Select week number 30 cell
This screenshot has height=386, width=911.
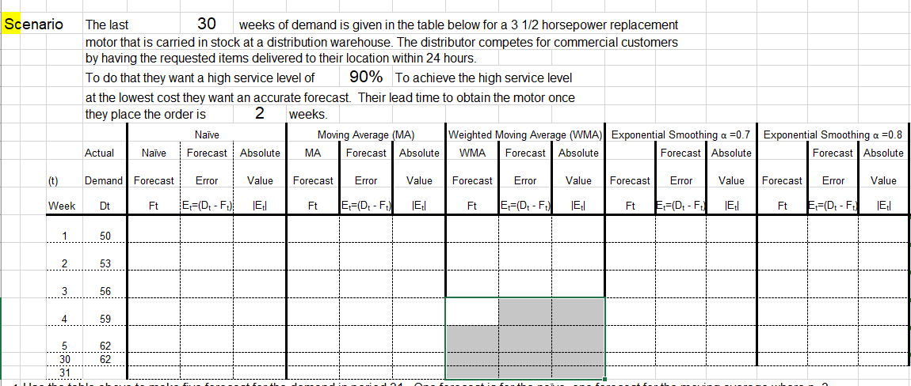point(63,359)
